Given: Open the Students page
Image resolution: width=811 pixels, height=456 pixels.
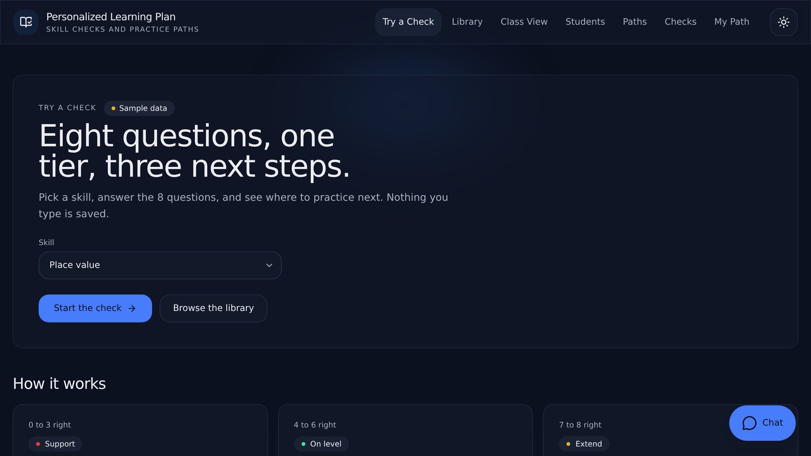Looking at the screenshot, I should pyautogui.click(x=585, y=22).
